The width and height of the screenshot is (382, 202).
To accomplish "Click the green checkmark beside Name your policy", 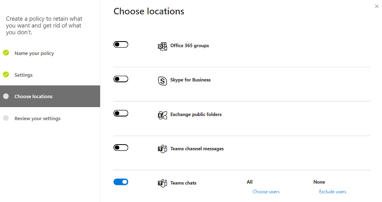I will click(6, 53).
